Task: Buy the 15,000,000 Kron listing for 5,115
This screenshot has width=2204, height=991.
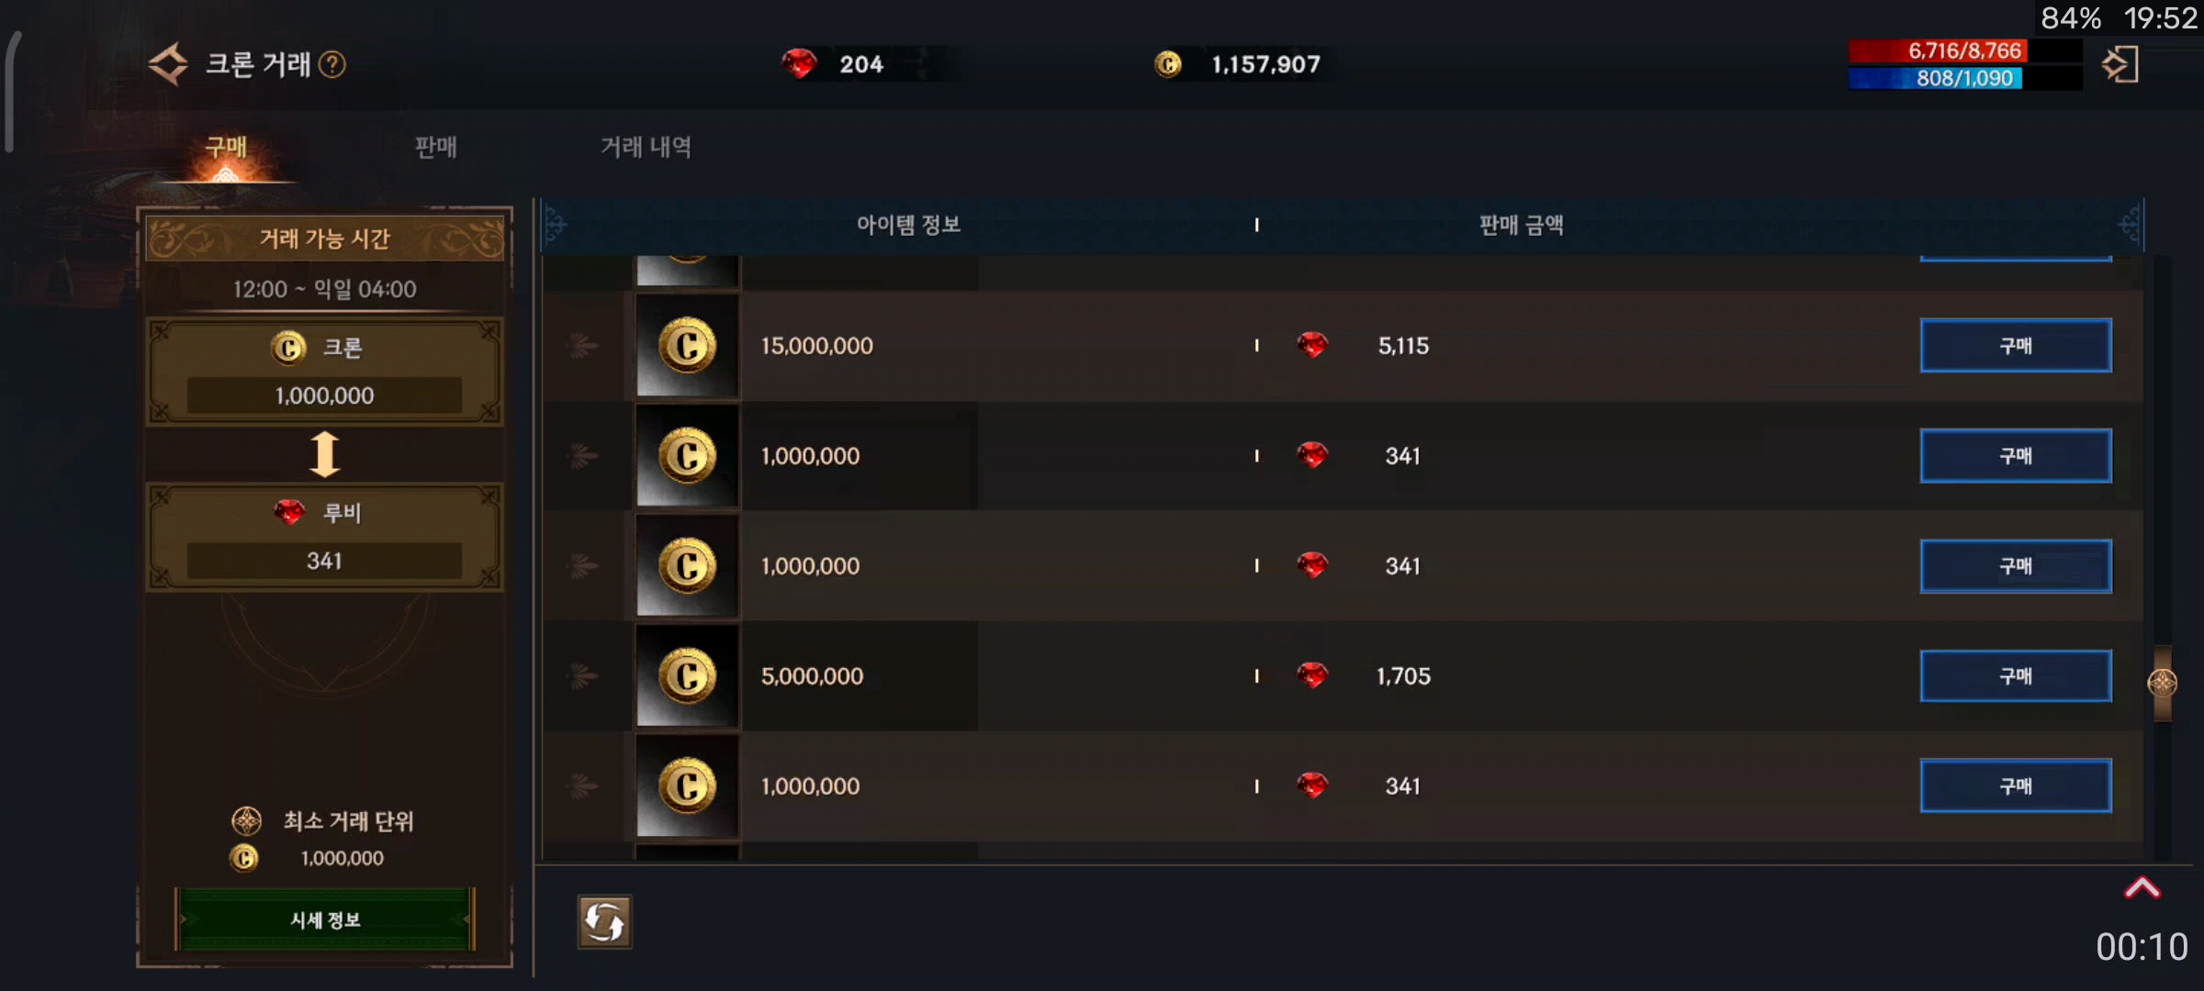Action: [x=2016, y=346]
